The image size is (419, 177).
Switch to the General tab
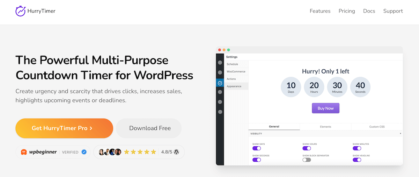click(x=274, y=127)
